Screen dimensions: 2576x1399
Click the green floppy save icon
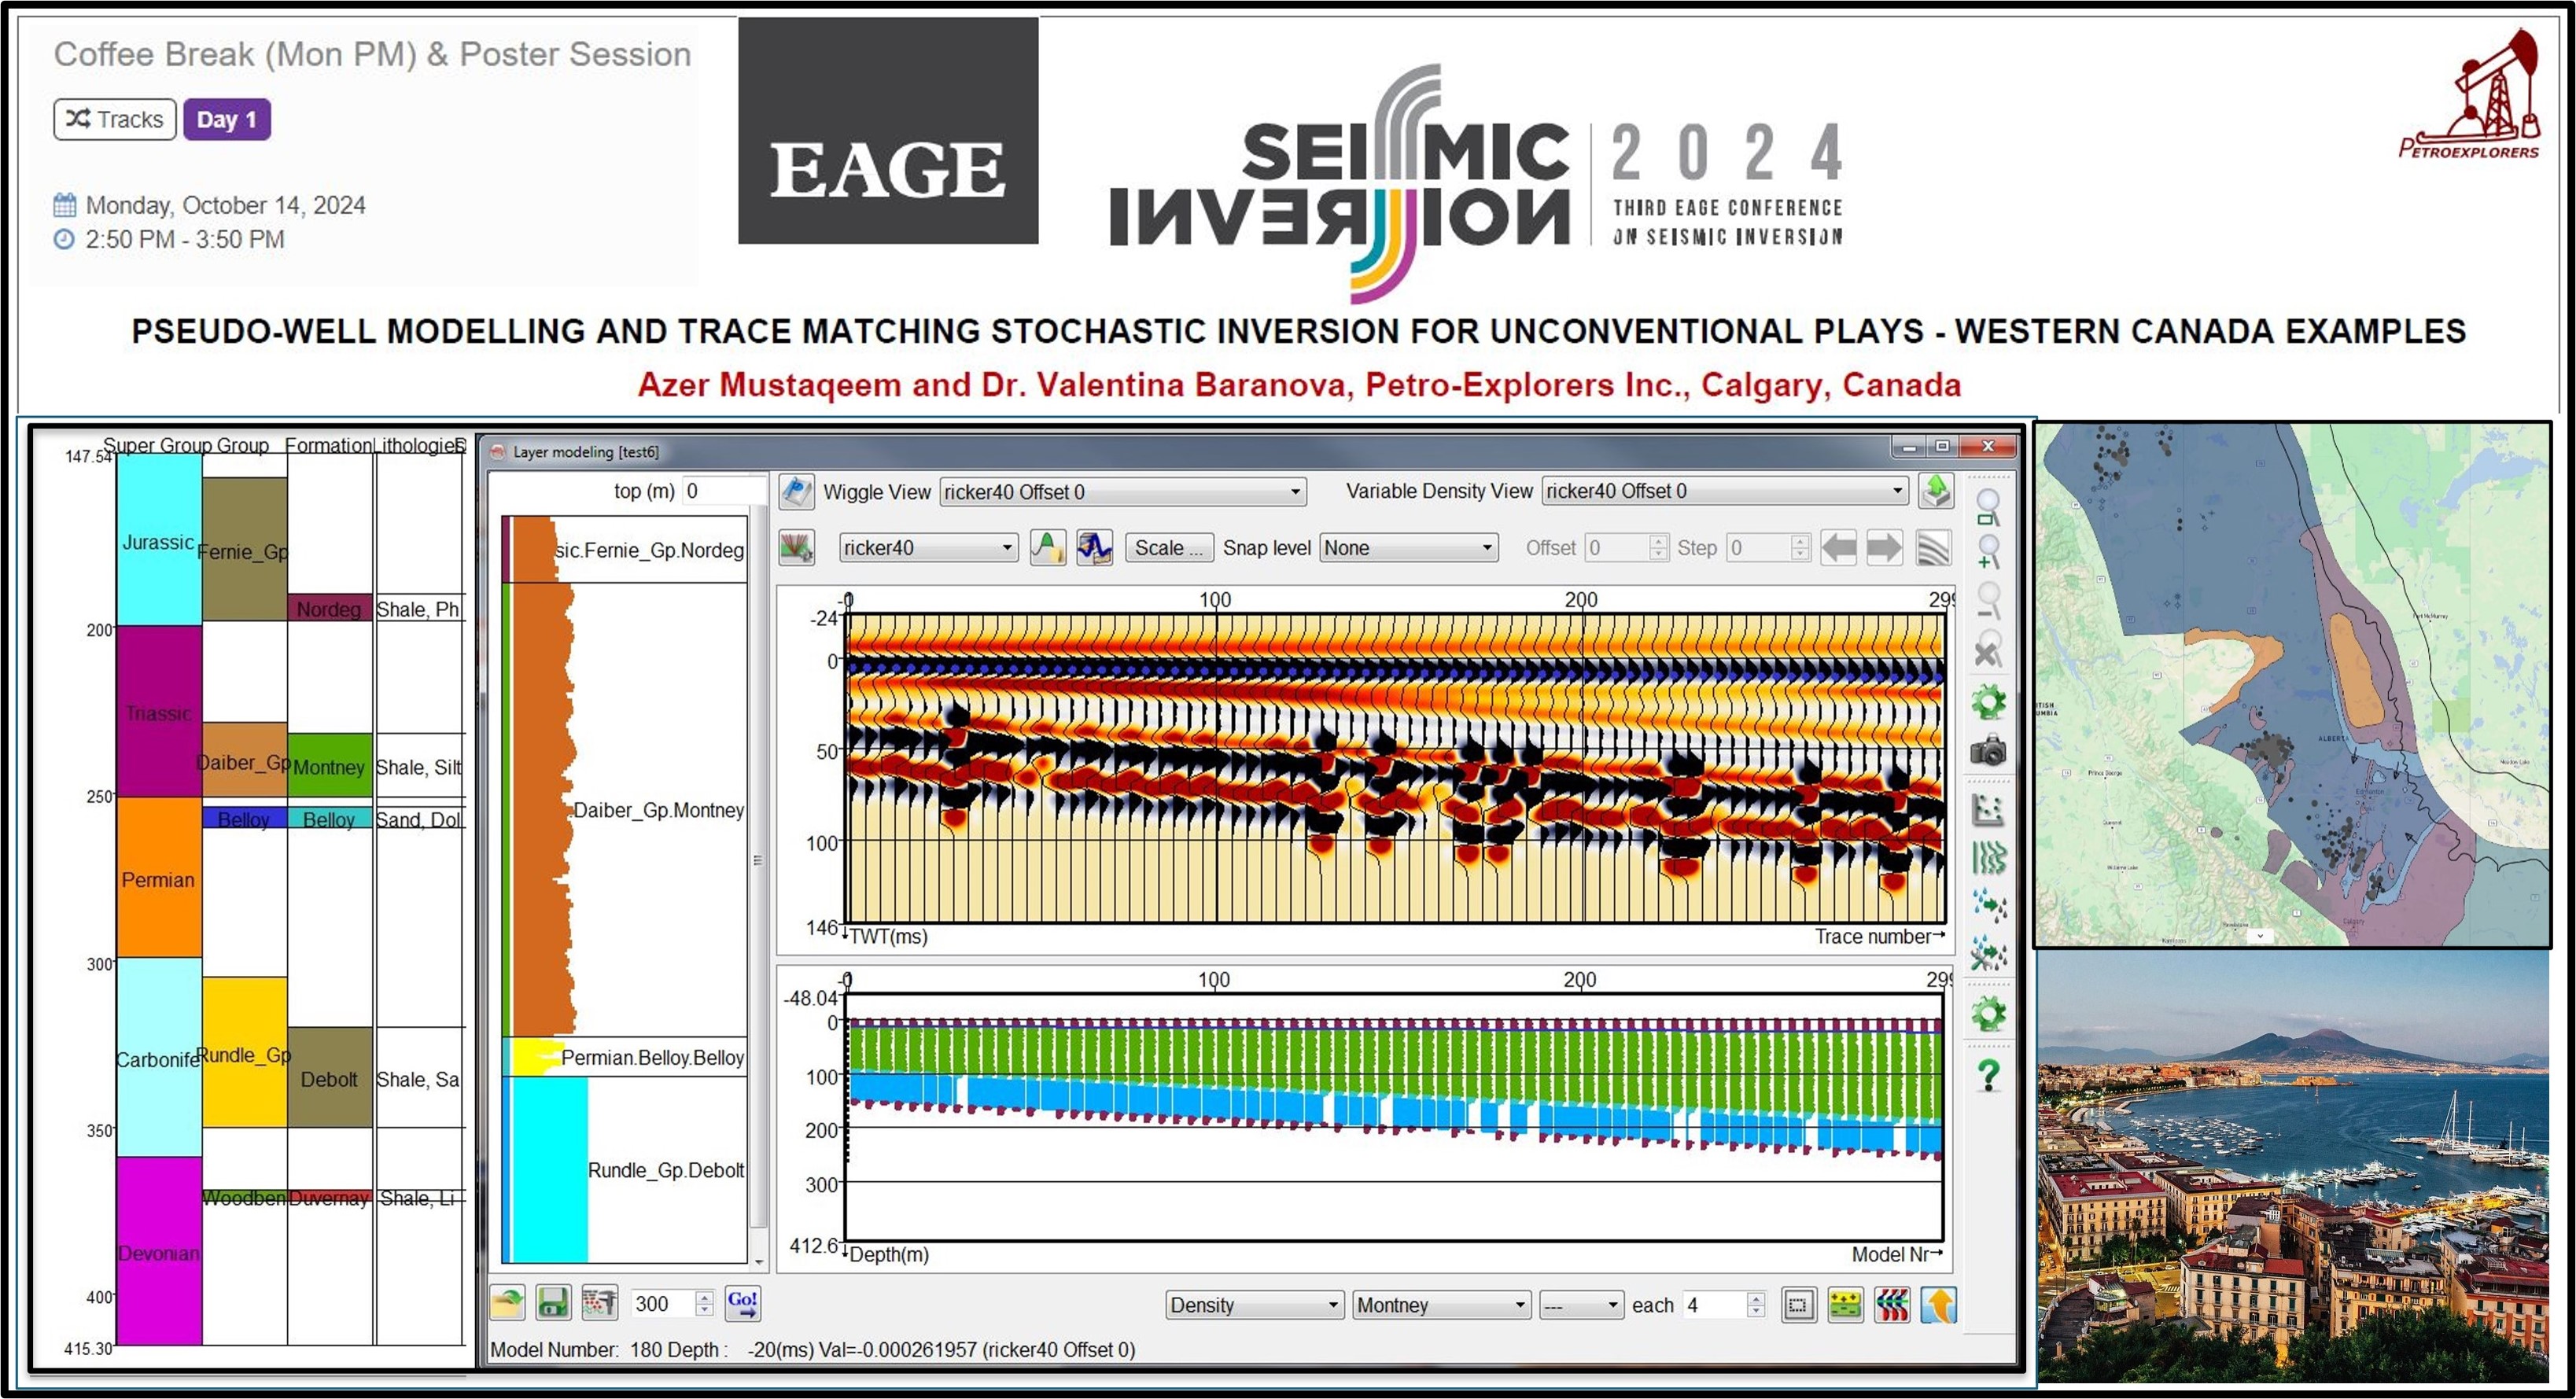(x=552, y=1303)
